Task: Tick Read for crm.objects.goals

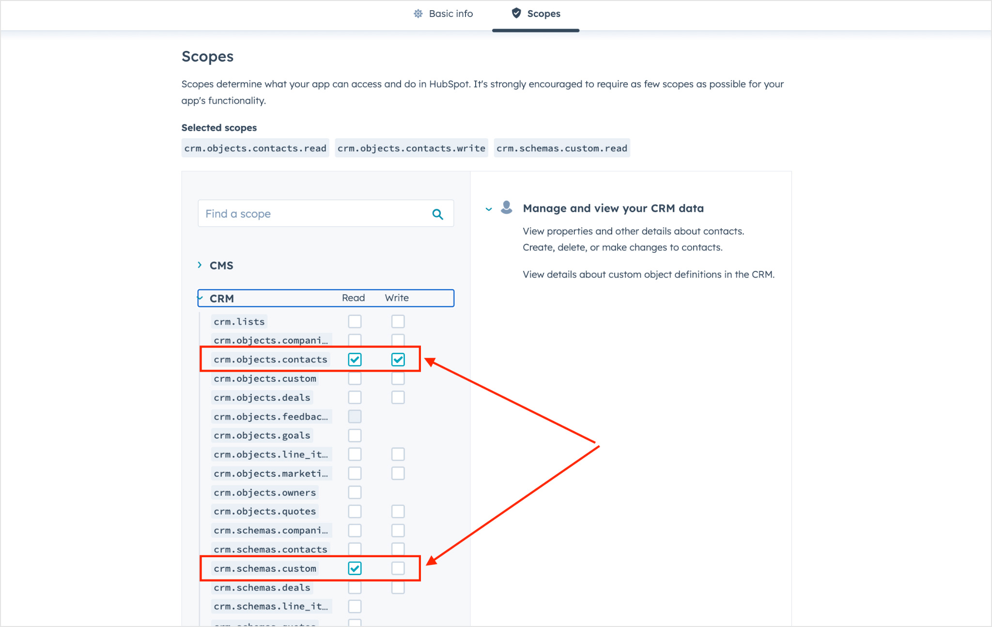Action: pos(355,435)
